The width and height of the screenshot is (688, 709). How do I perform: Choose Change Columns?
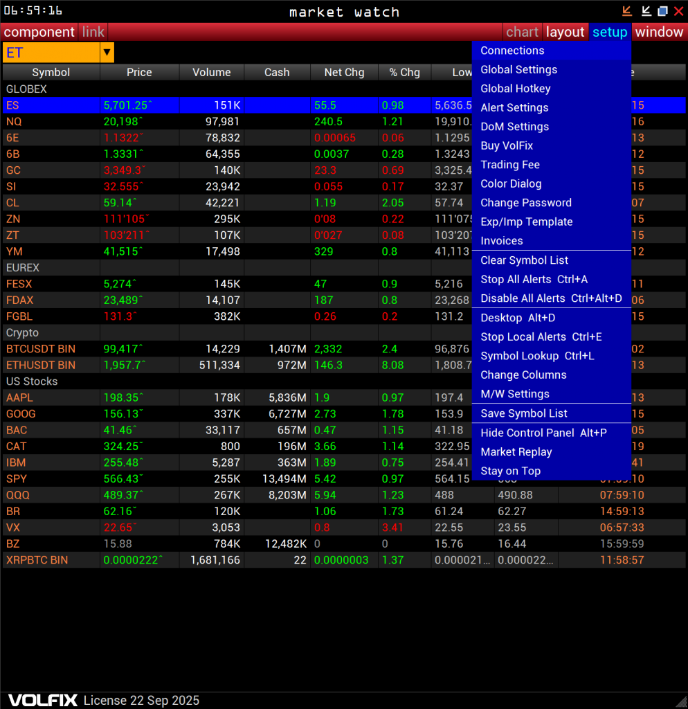552,375
